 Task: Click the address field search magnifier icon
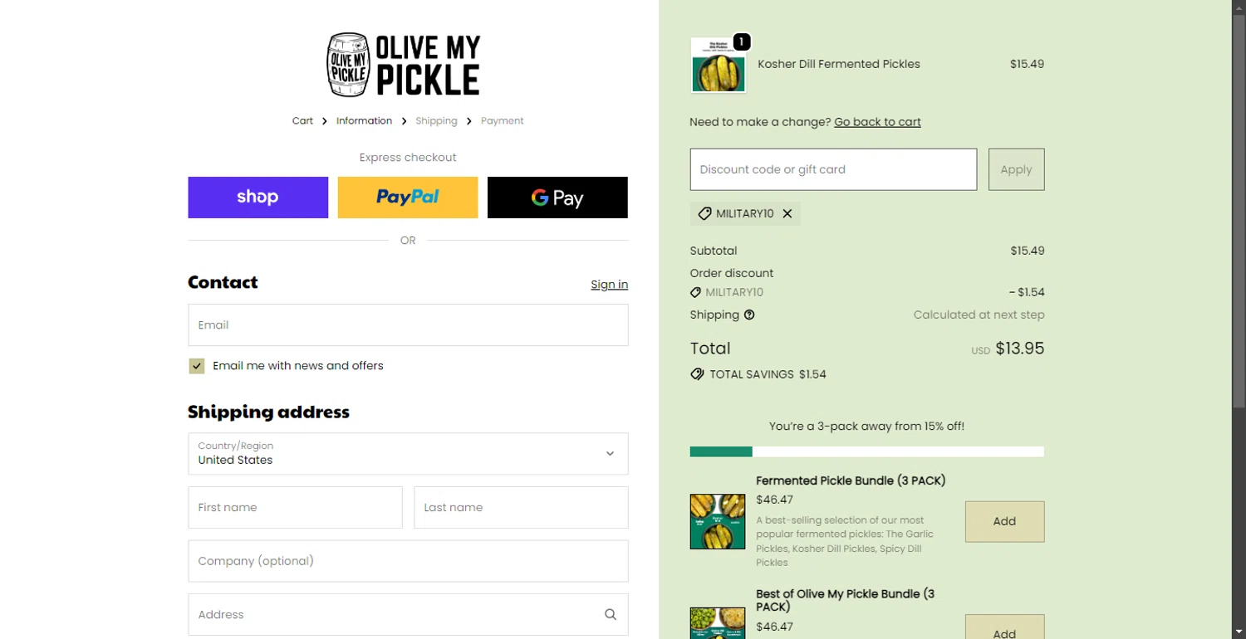(611, 615)
